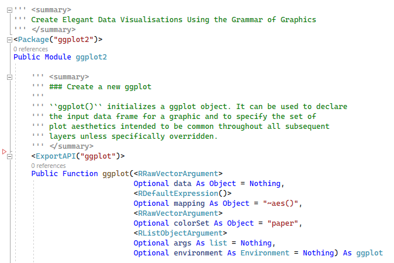The image size is (394, 263).
Task: Collapse the Package ggplot2 module region
Action: [9, 39]
